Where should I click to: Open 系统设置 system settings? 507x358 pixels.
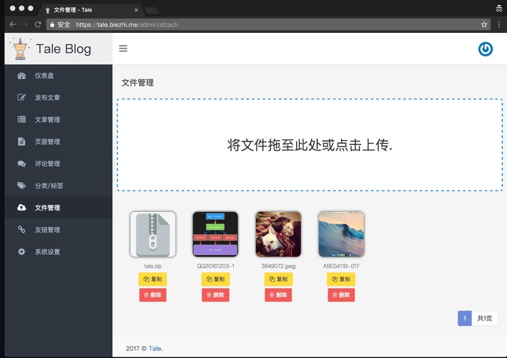tap(58, 252)
